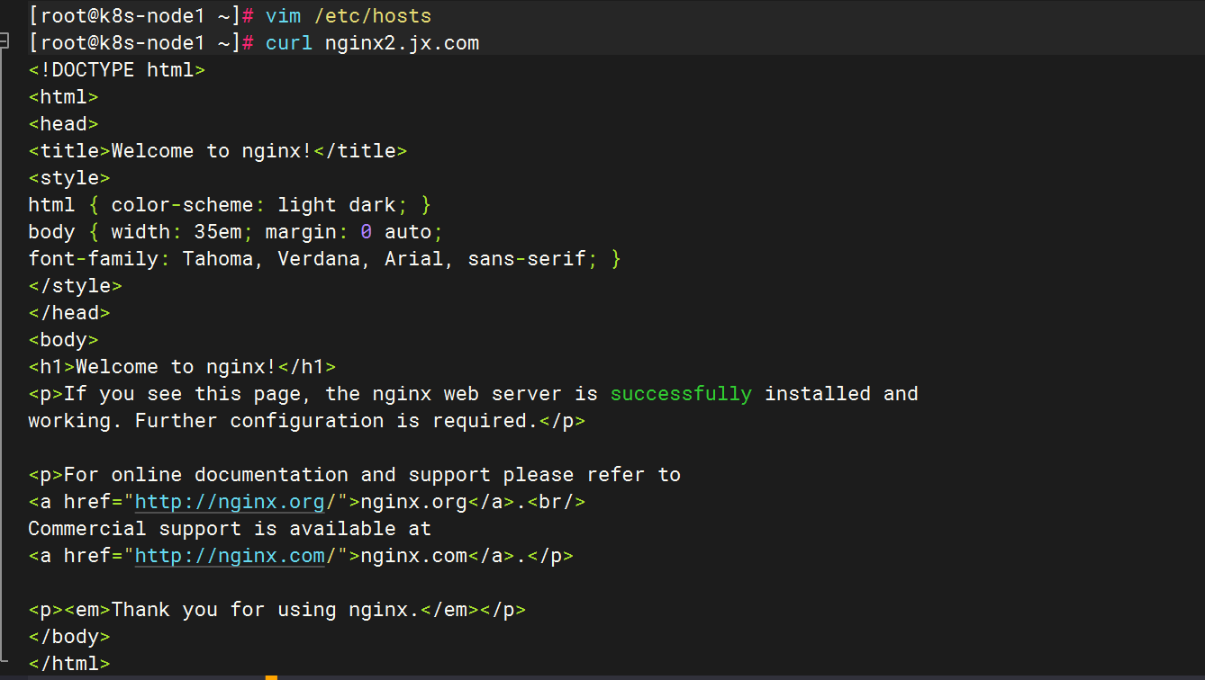1205x680 pixels.
Task: Click the closing '</head>' tag line
Action: coord(69,313)
